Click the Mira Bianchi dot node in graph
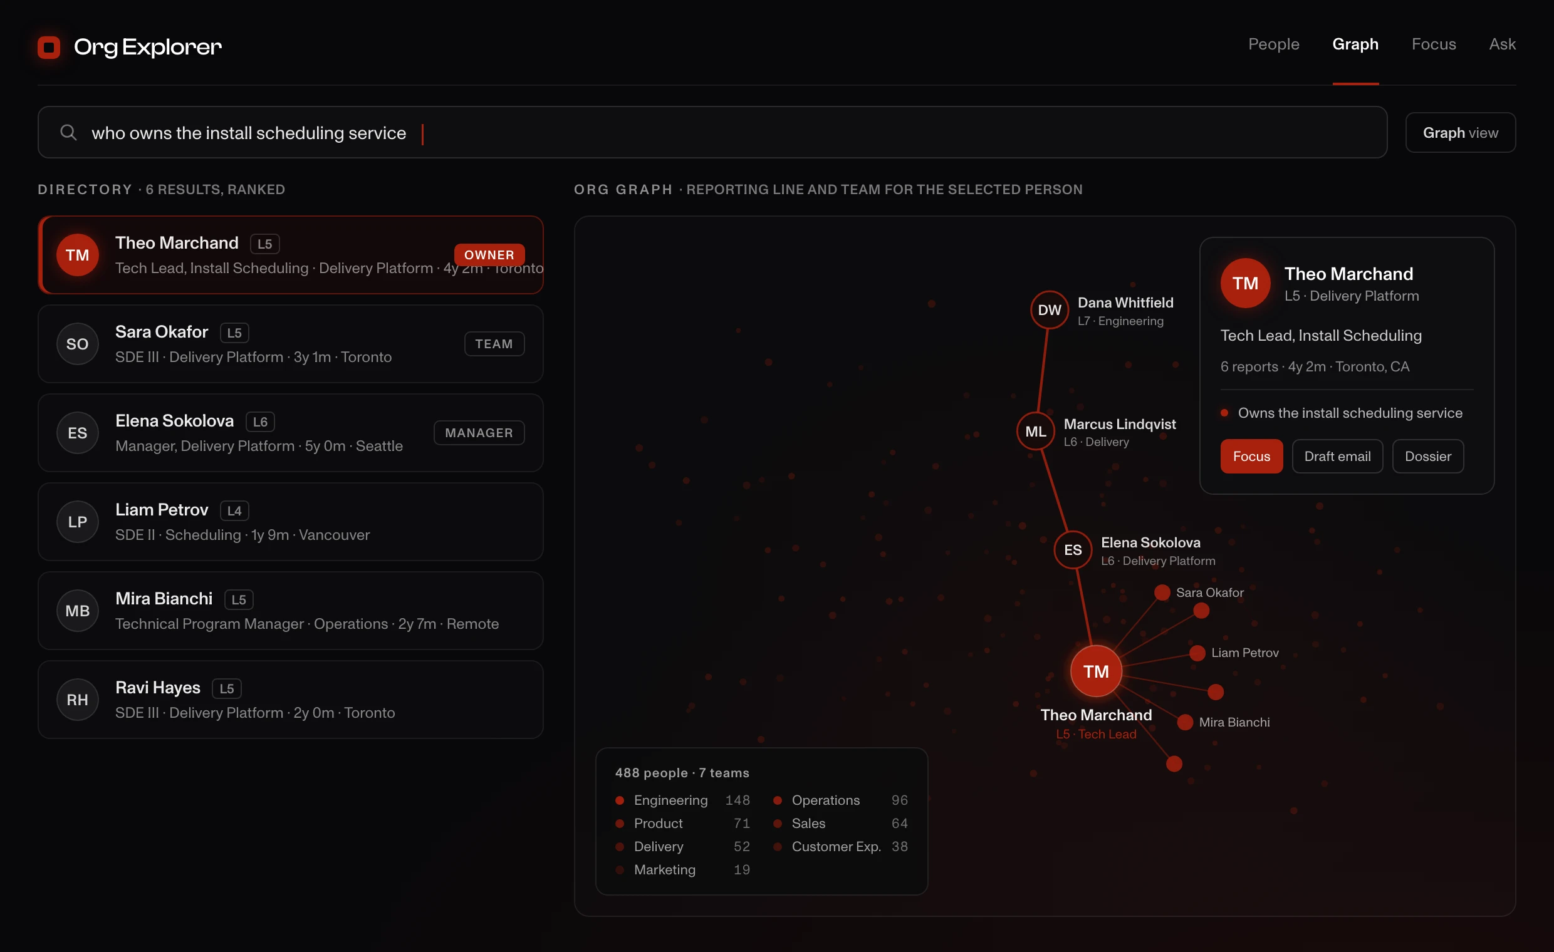The width and height of the screenshot is (1554, 952). click(1185, 722)
